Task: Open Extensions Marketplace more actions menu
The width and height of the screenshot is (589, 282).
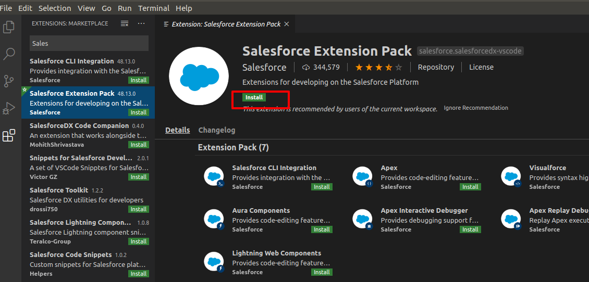Action: pyautogui.click(x=141, y=23)
